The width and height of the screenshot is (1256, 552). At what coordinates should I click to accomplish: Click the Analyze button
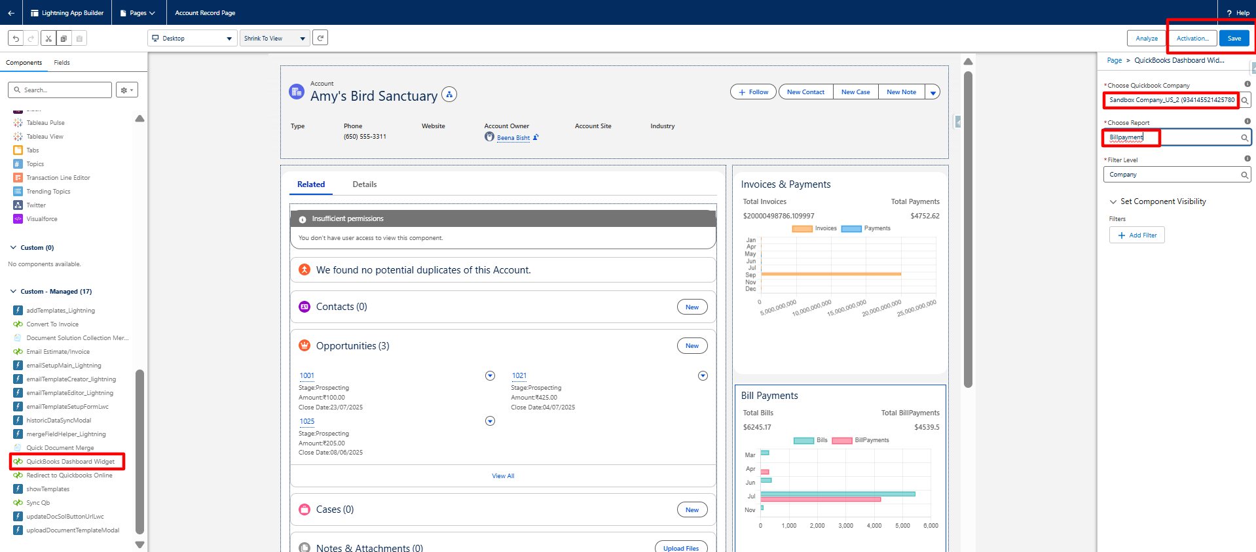coord(1147,39)
